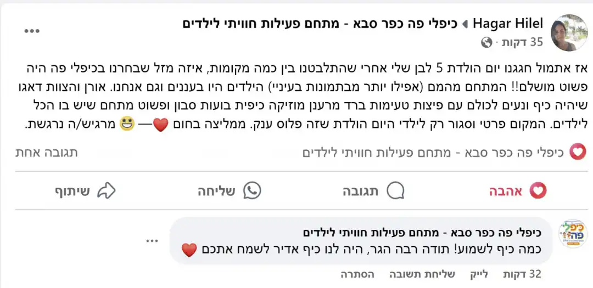Click the WhatsApp icon
Image resolution: width=593 pixels, height=288 pixels.
(x=252, y=190)
